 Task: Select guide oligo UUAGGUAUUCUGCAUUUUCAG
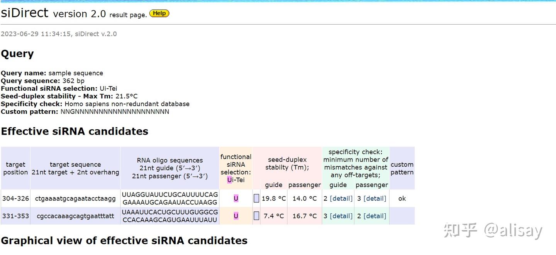coord(170,194)
